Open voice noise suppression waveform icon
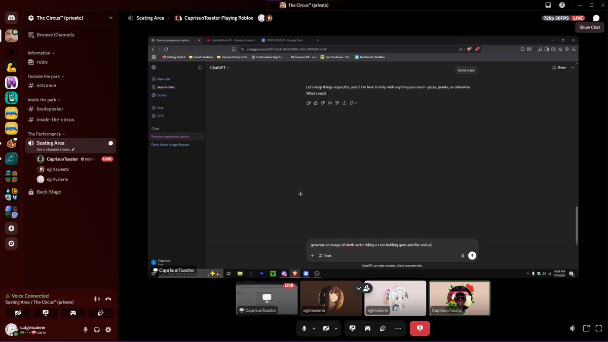 tap(97, 299)
